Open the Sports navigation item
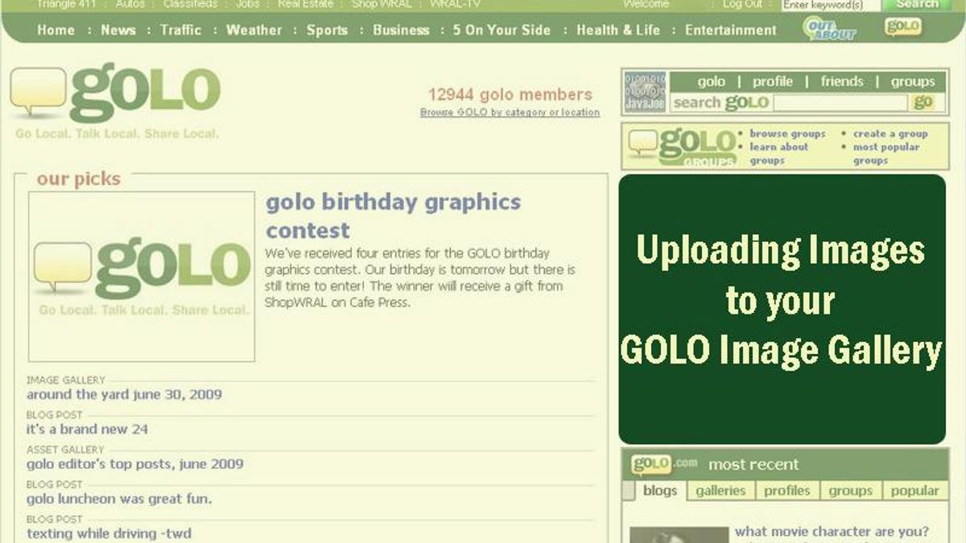The height and width of the screenshot is (543, 966). (327, 30)
